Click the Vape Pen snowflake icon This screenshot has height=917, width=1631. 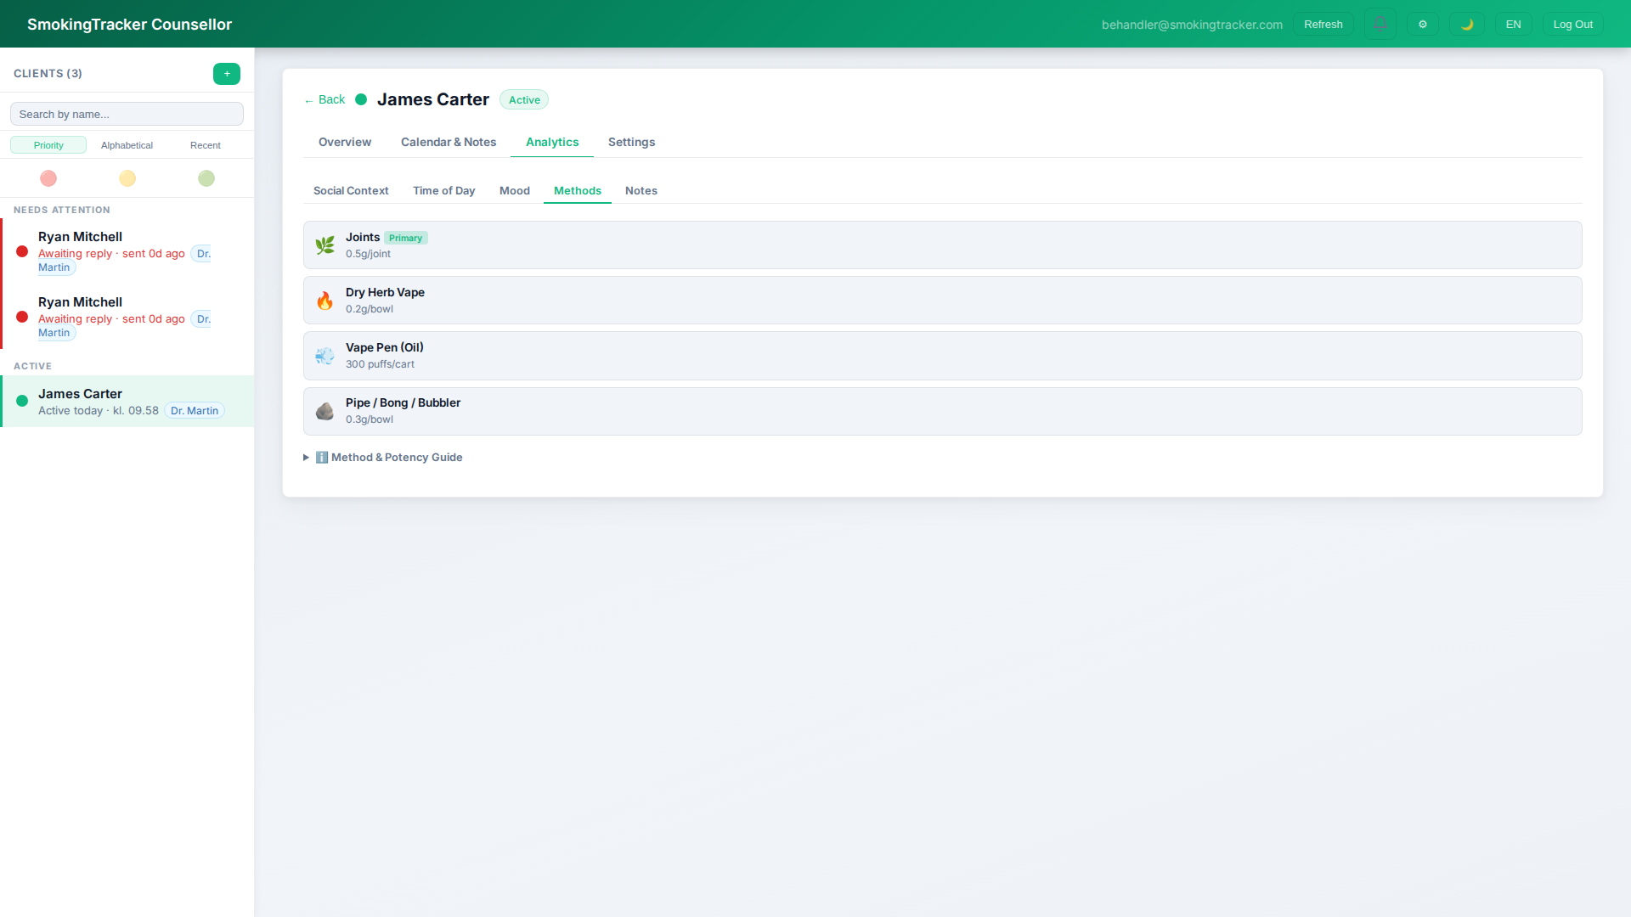point(325,355)
